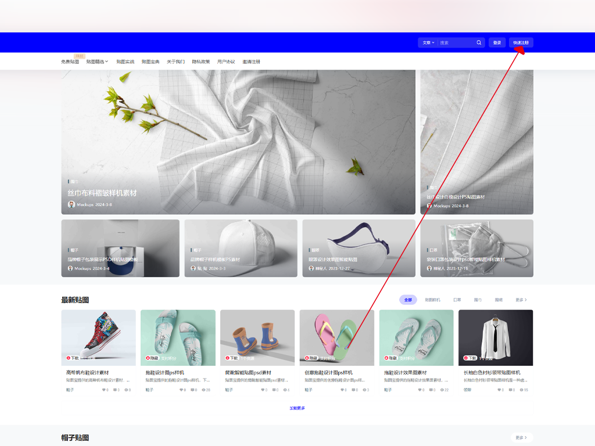Click the 搜索 text input field
The width and height of the screenshot is (595, 446).
(x=456, y=42)
